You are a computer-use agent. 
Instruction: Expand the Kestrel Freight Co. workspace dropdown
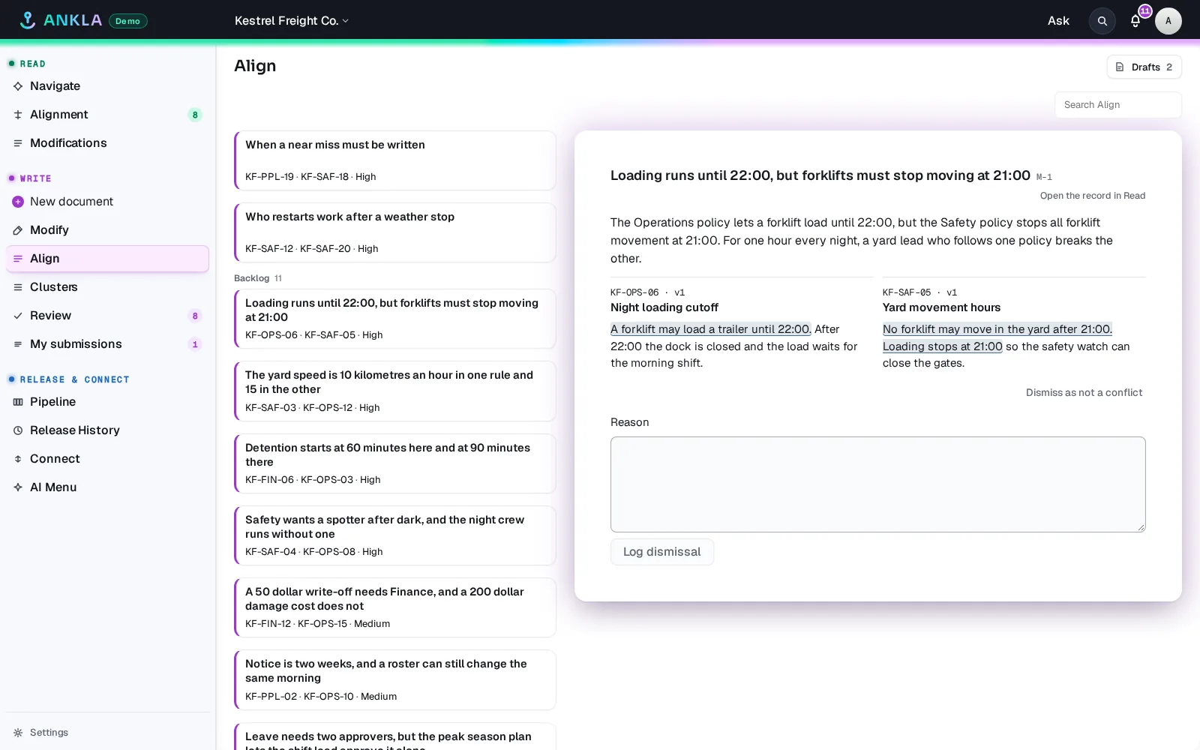(292, 21)
